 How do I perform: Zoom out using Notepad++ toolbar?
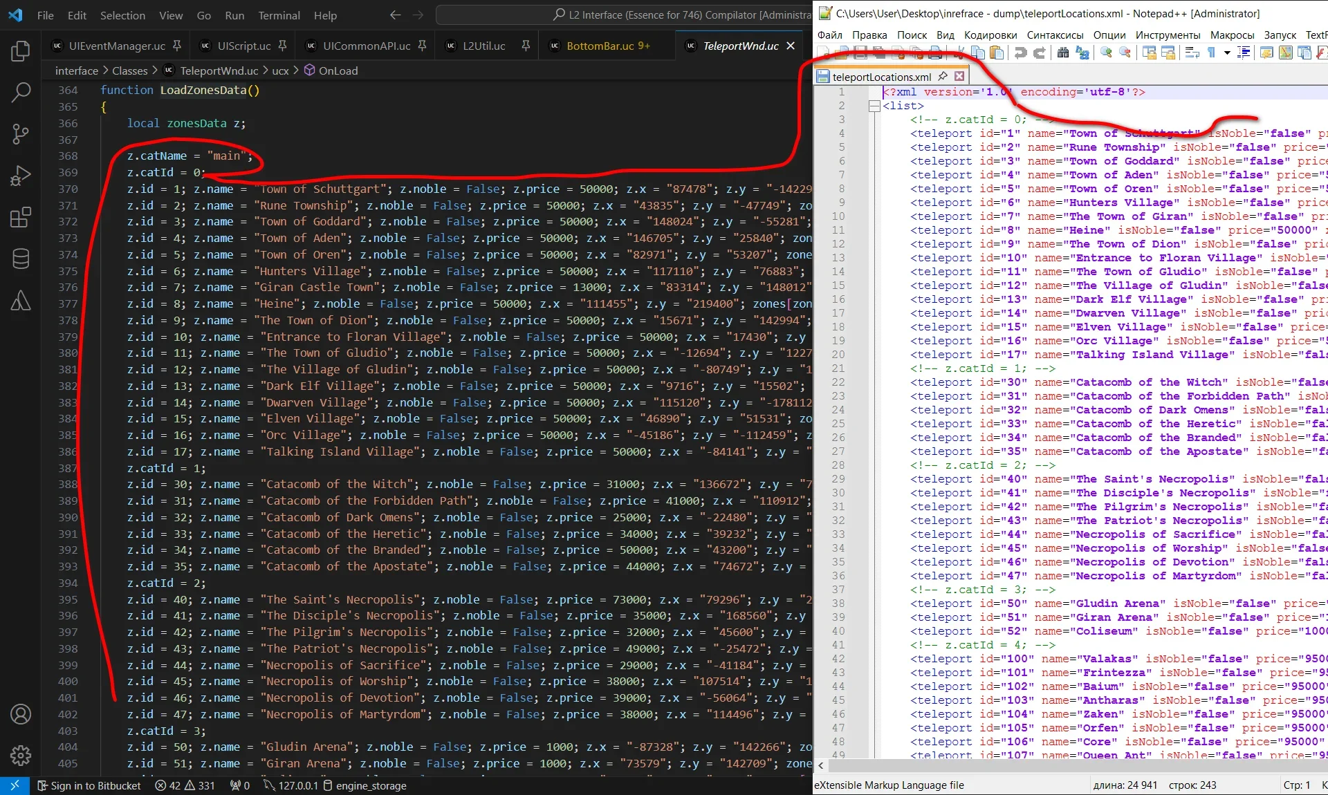pyautogui.click(x=1125, y=53)
